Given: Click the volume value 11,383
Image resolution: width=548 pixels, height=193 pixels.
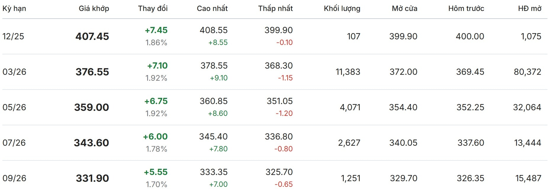Looking at the screenshot, I should [348, 72].
